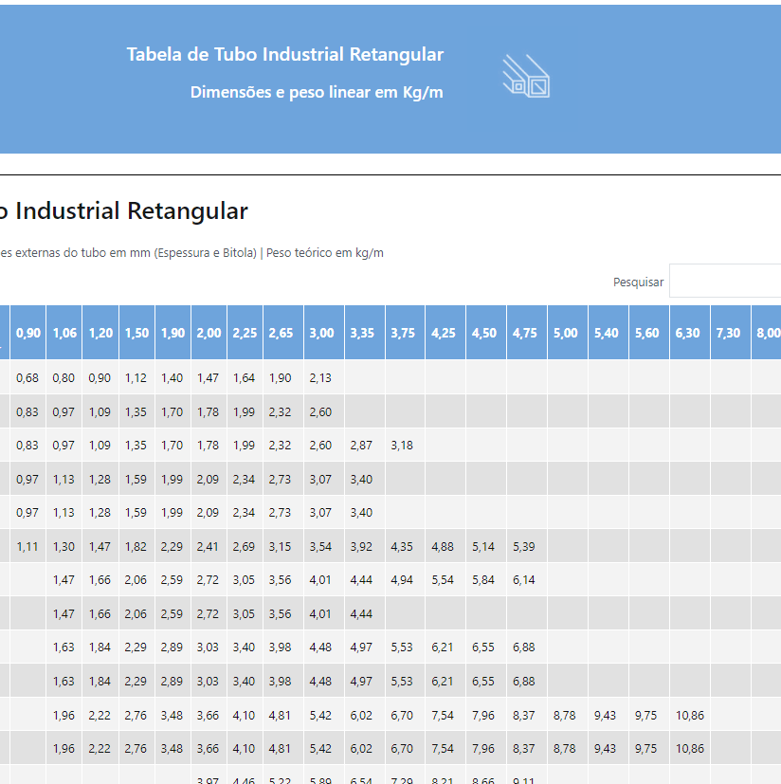Click the cell with value 5,39
Viewport: 781px width, 784px height.
tap(524, 546)
